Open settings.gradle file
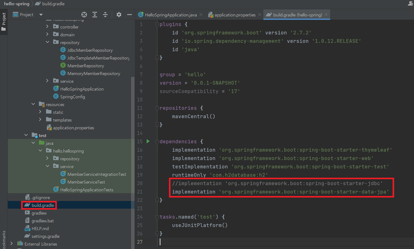 [x=46, y=236]
